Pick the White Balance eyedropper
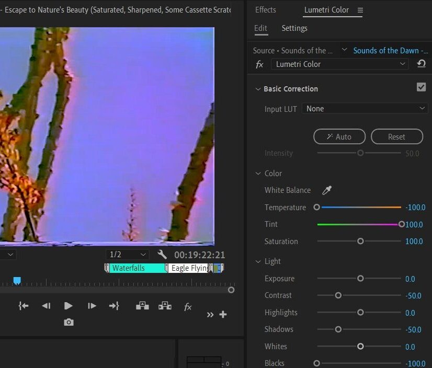Viewport: 432px width, 368px height. pyautogui.click(x=327, y=190)
